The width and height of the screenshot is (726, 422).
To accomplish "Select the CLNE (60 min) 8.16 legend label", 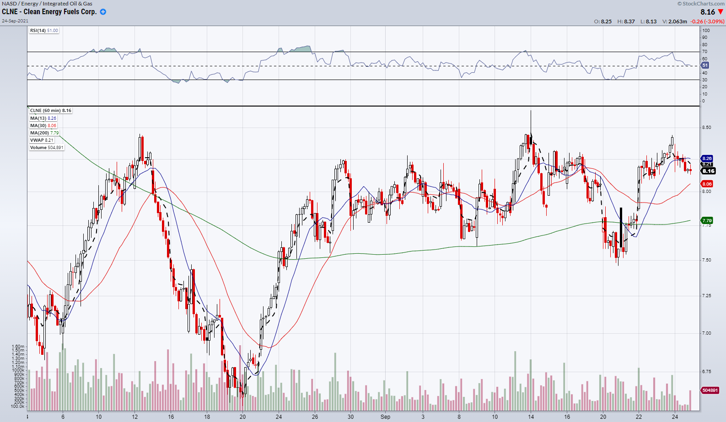I will [x=51, y=111].
